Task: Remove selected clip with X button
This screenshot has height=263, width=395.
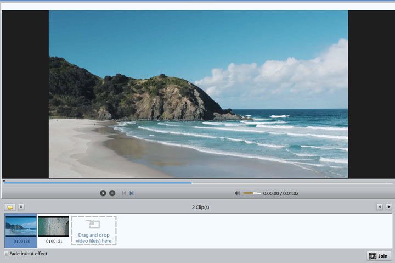Action: click(x=21, y=207)
